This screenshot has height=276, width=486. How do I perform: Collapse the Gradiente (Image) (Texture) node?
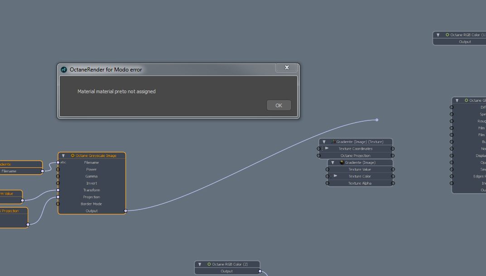coord(324,142)
